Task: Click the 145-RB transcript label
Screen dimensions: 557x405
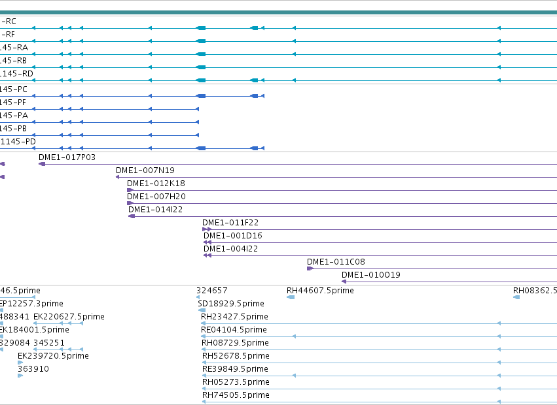Action: coord(13,61)
